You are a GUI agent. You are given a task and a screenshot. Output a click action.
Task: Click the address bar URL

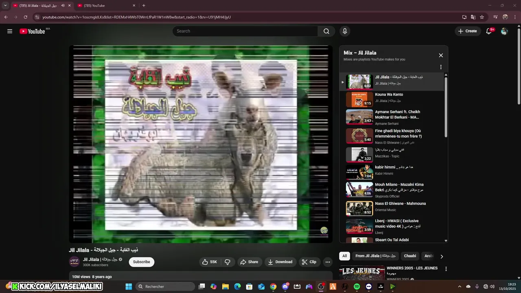tap(137, 17)
